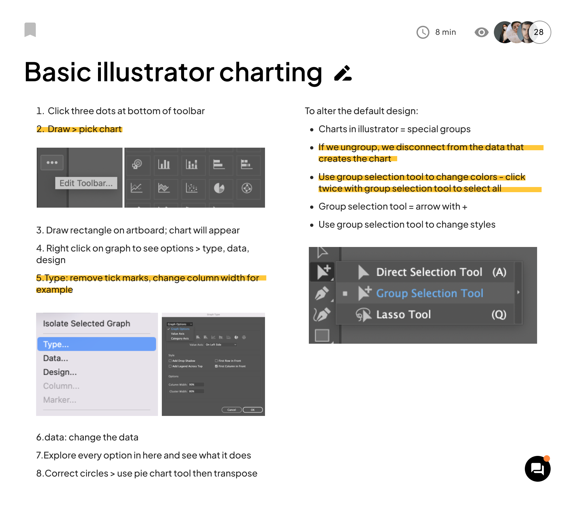Open the chat bubble button with orange dot
This screenshot has width=579, height=512.
pos(537,469)
